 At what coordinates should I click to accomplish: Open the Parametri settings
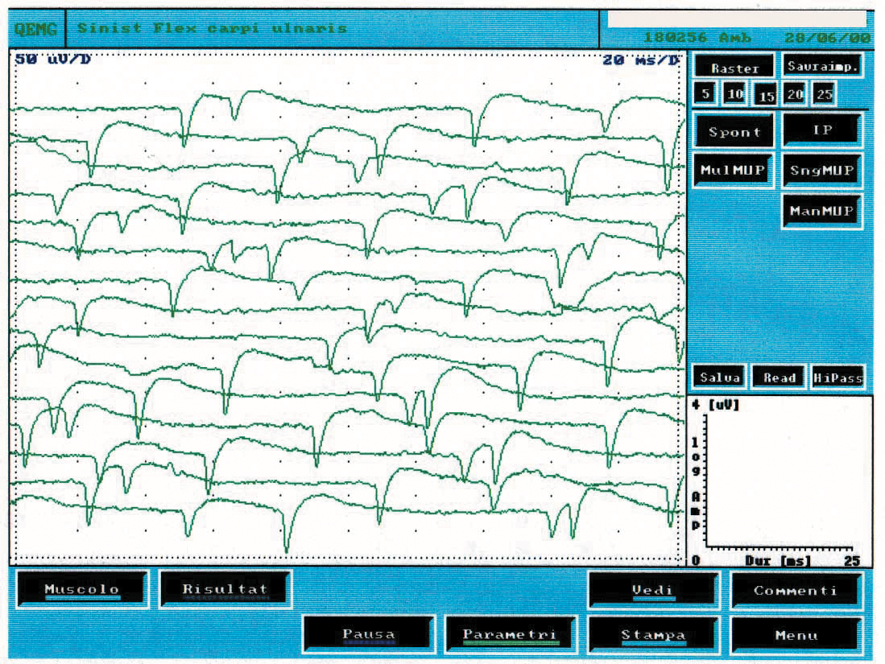tap(510, 634)
